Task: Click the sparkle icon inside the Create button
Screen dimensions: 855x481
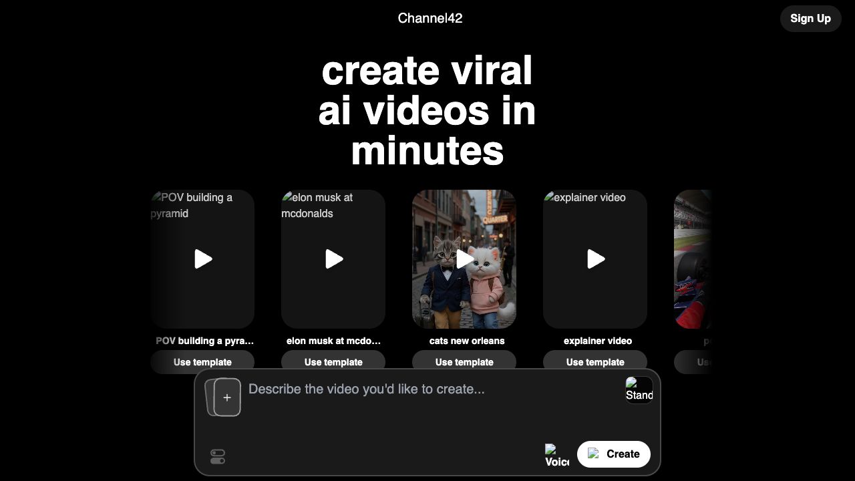Action: (594, 454)
